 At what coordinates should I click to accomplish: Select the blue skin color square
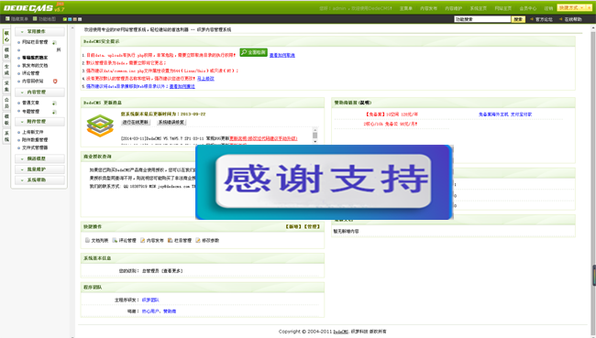click(x=70, y=19)
